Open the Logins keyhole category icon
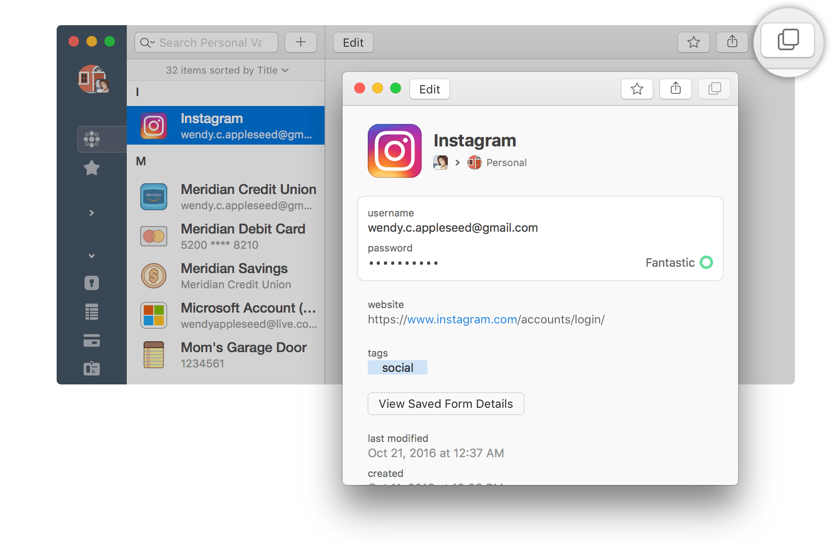The image size is (838, 547). 92,283
